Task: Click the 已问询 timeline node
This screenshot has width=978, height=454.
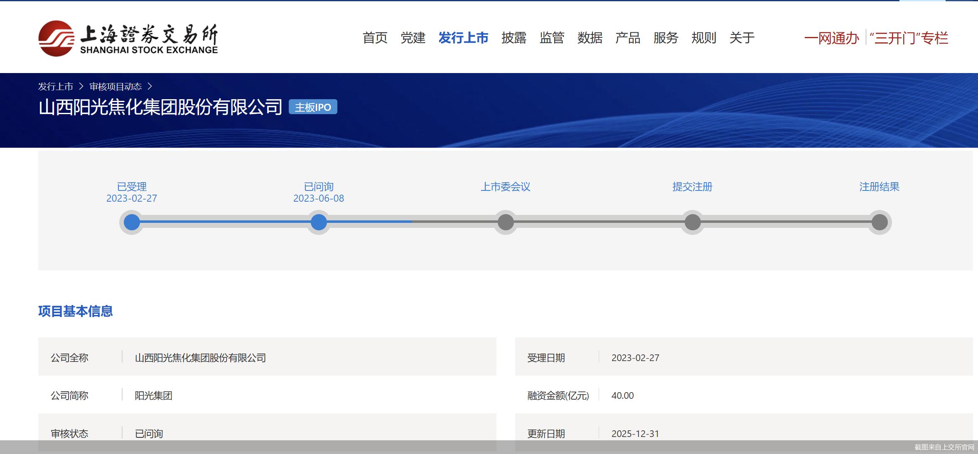Action: coord(319,222)
